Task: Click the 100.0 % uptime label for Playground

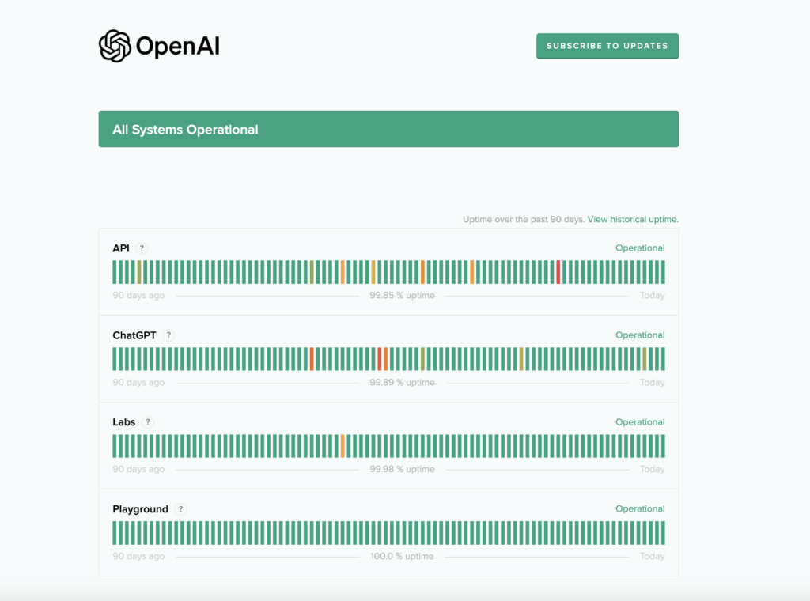Action: pos(402,556)
